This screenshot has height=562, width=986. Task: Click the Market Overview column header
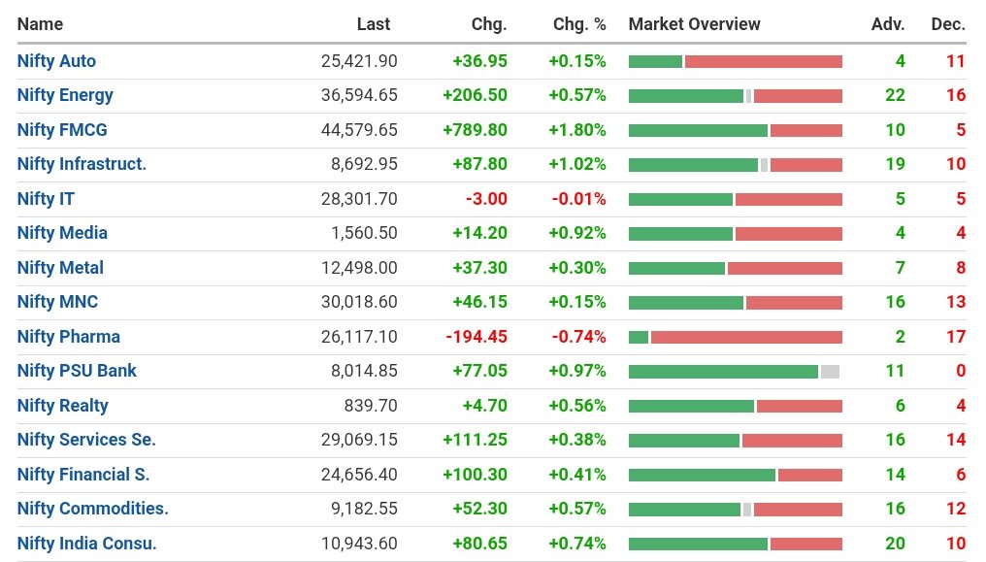click(x=694, y=24)
